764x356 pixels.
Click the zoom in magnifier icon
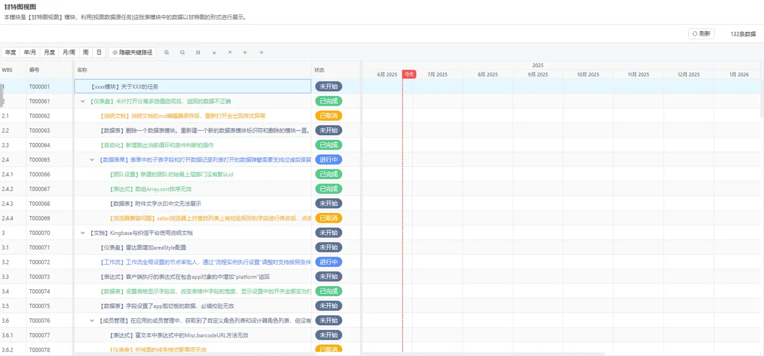[x=166, y=52]
